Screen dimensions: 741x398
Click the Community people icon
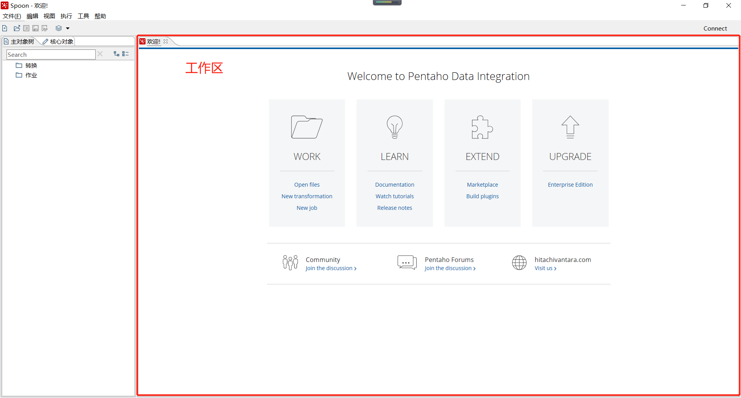[290, 262]
